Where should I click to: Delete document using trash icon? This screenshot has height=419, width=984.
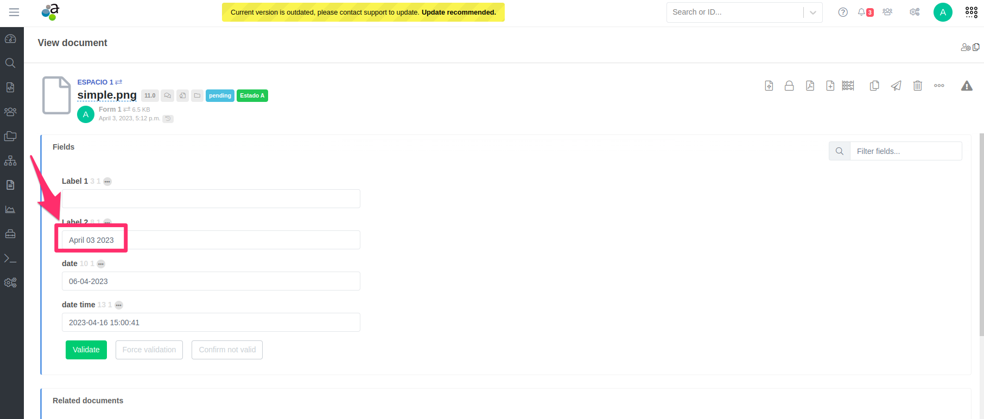(917, 86)
